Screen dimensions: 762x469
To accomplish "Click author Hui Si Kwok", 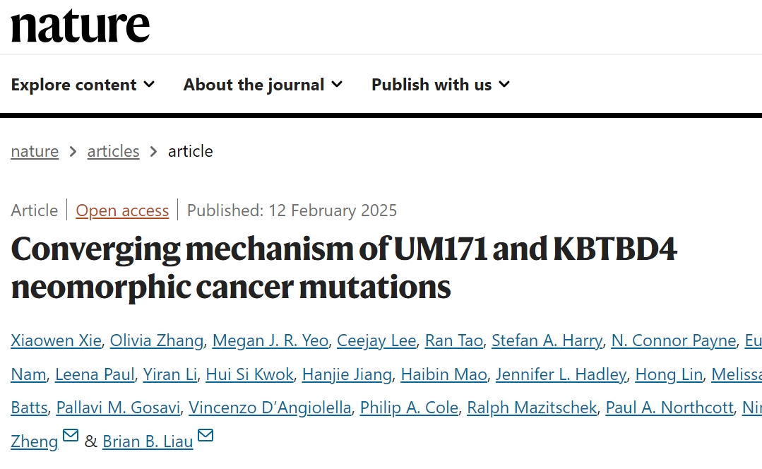I will tap(249, 374).
